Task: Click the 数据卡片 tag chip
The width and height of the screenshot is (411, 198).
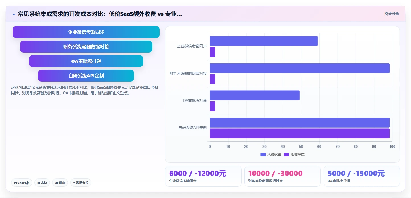Action: (81, 183)
